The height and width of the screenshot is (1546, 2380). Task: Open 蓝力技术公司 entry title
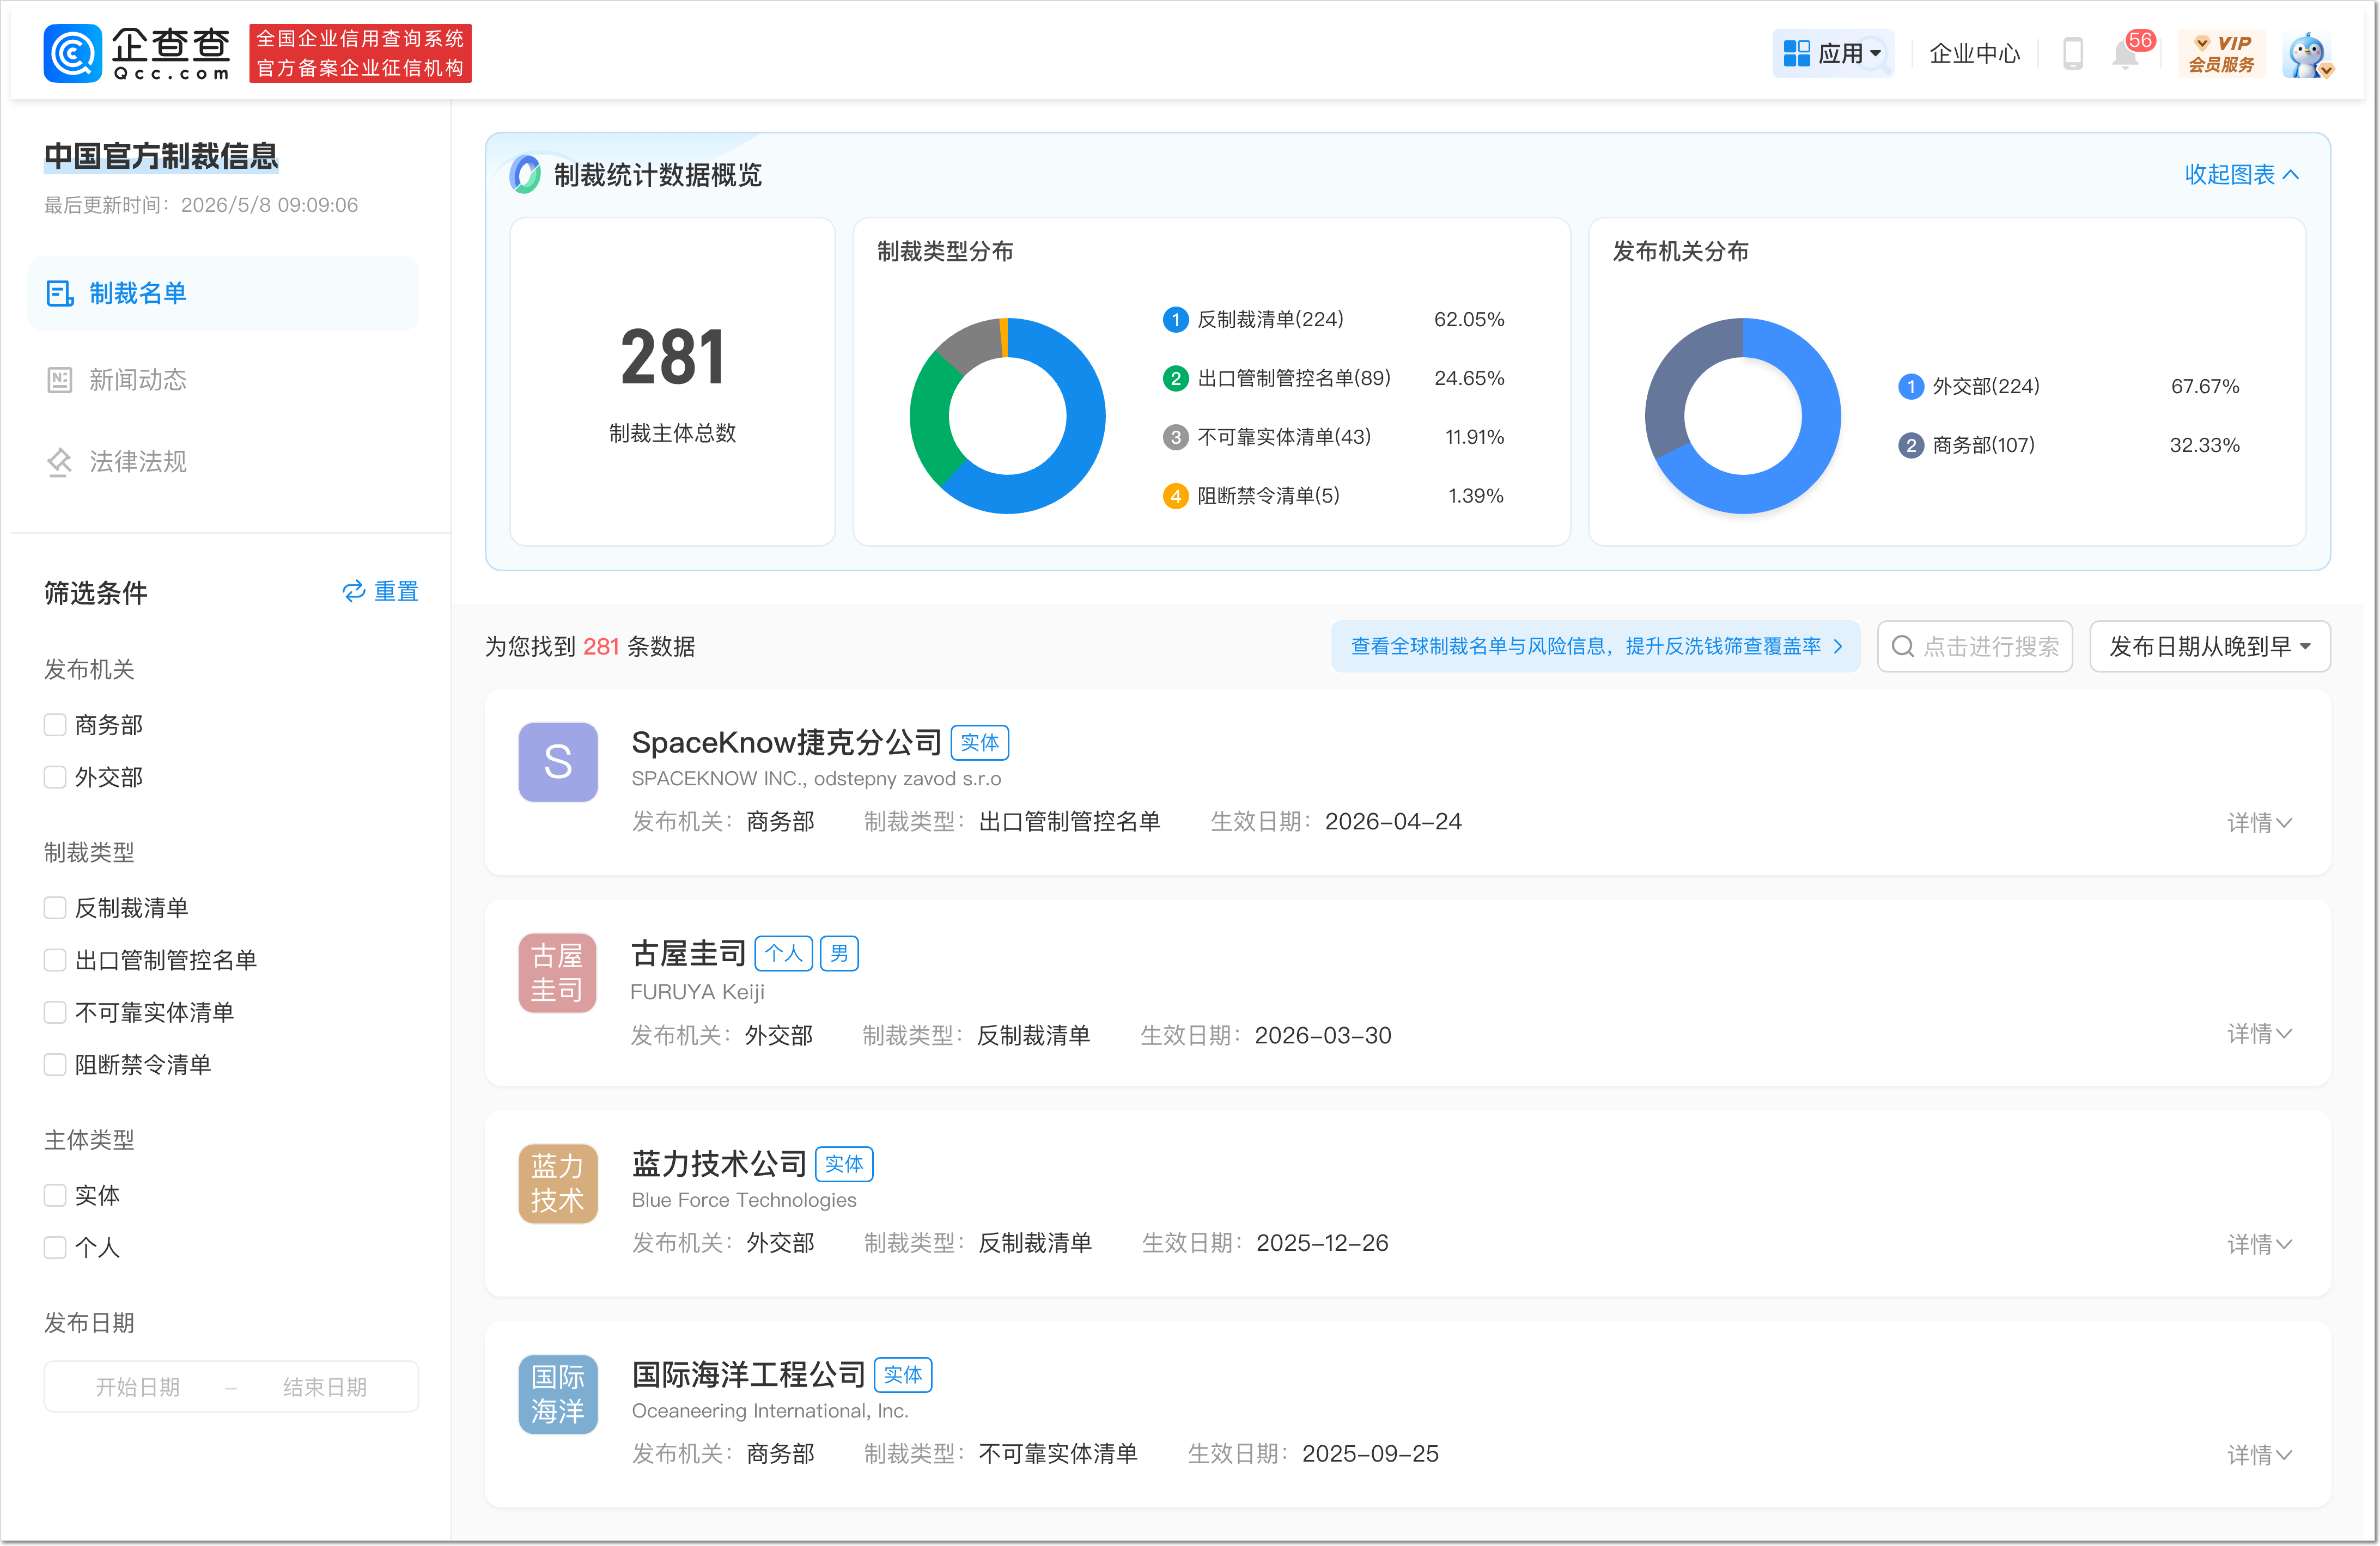click(x=719, y=1164)
